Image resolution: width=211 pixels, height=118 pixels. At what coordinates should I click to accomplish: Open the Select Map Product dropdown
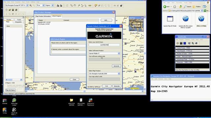(119, 73)
